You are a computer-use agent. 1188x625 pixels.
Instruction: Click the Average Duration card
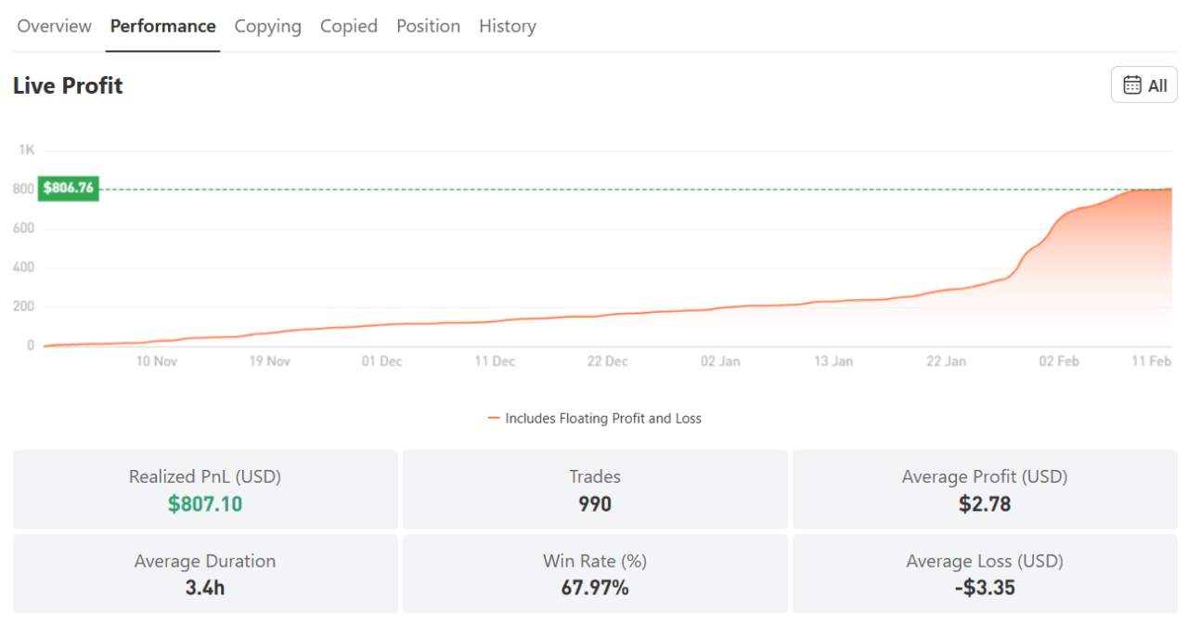click(x=205, y=573)
